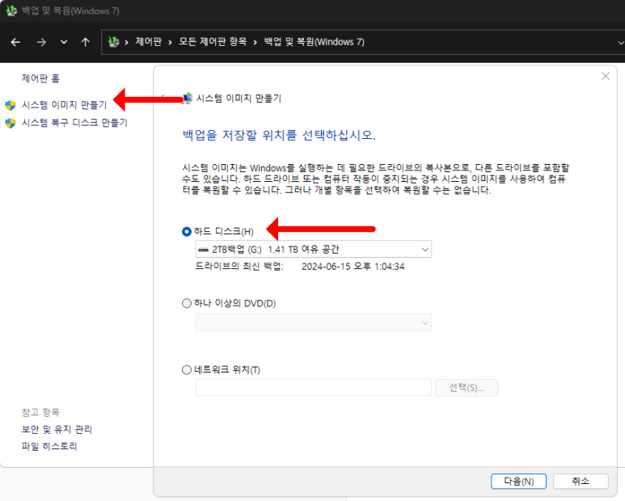Click 제어판 in the breadcrumb path

[148, 42]
